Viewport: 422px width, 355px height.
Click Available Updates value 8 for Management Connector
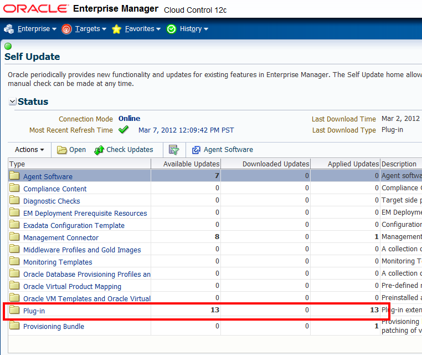tap(217, 237)
